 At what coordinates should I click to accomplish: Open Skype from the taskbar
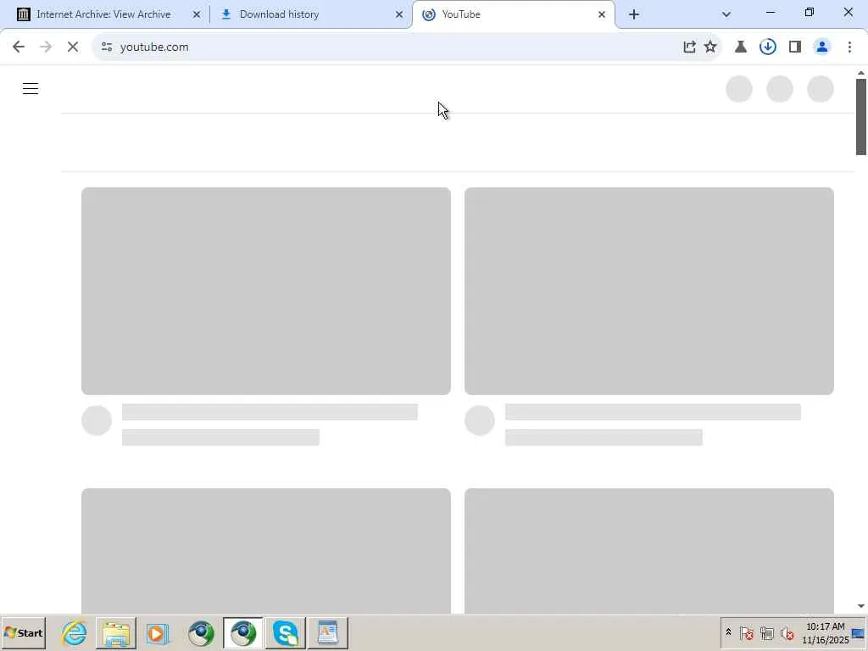[x=286, y=632]
